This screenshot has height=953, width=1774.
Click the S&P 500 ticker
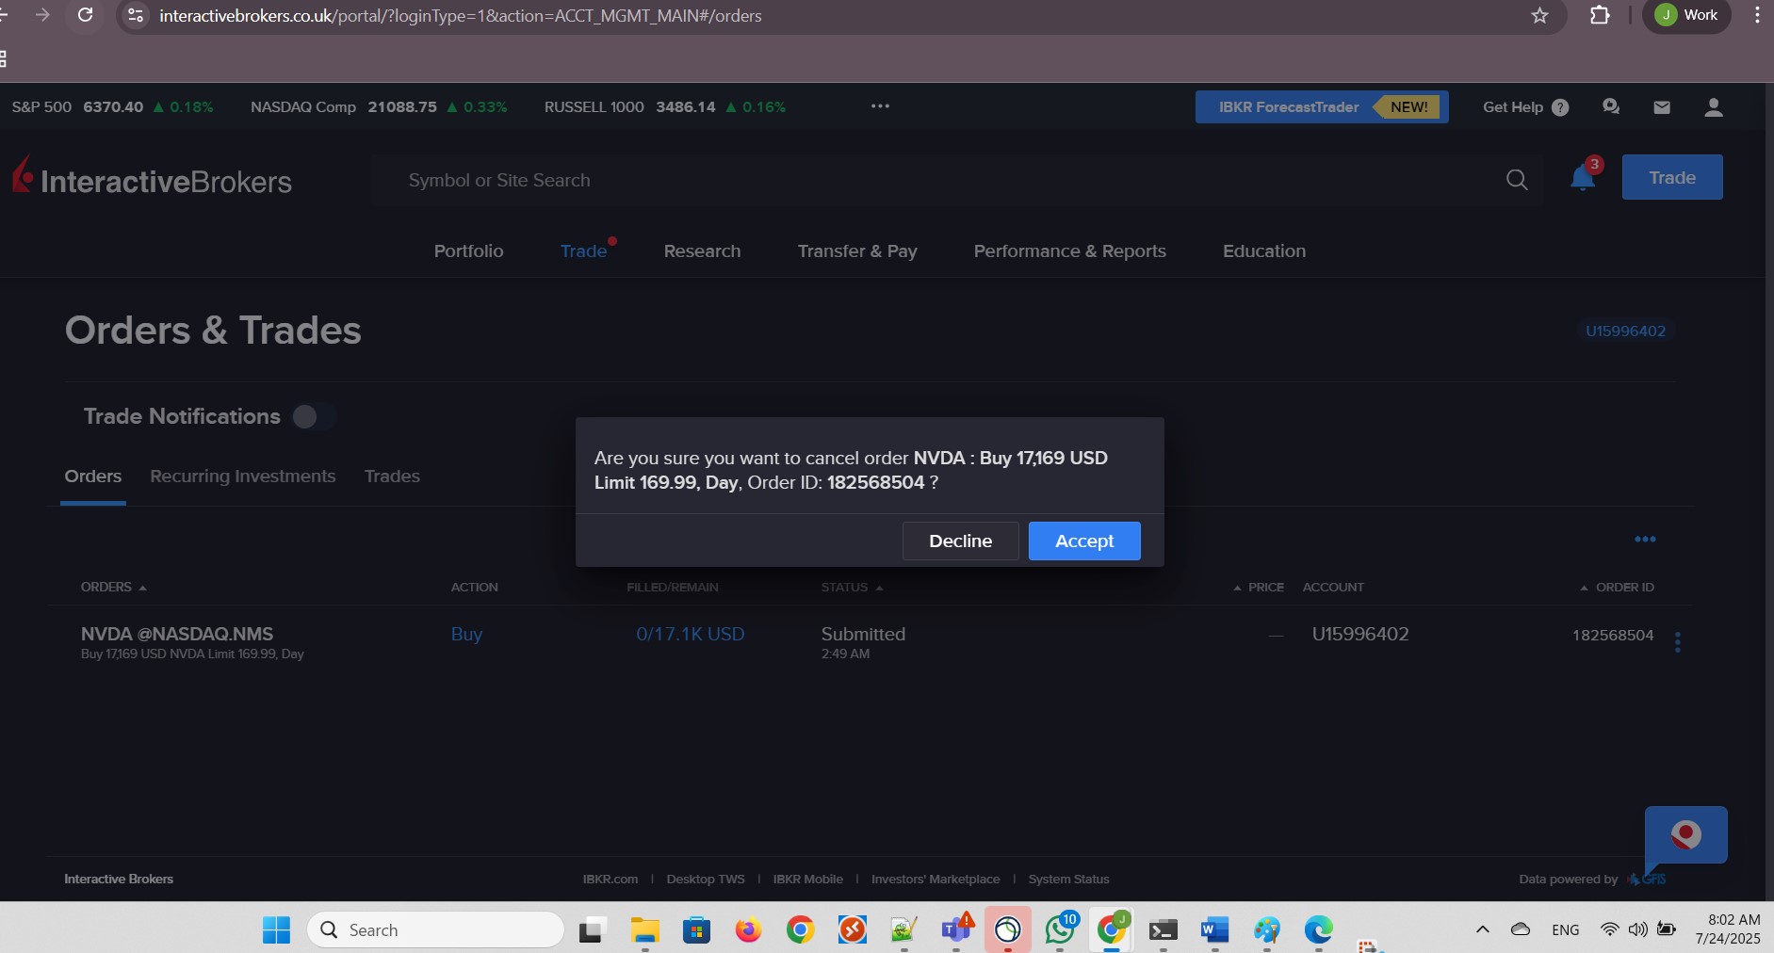tap(112, 106)
